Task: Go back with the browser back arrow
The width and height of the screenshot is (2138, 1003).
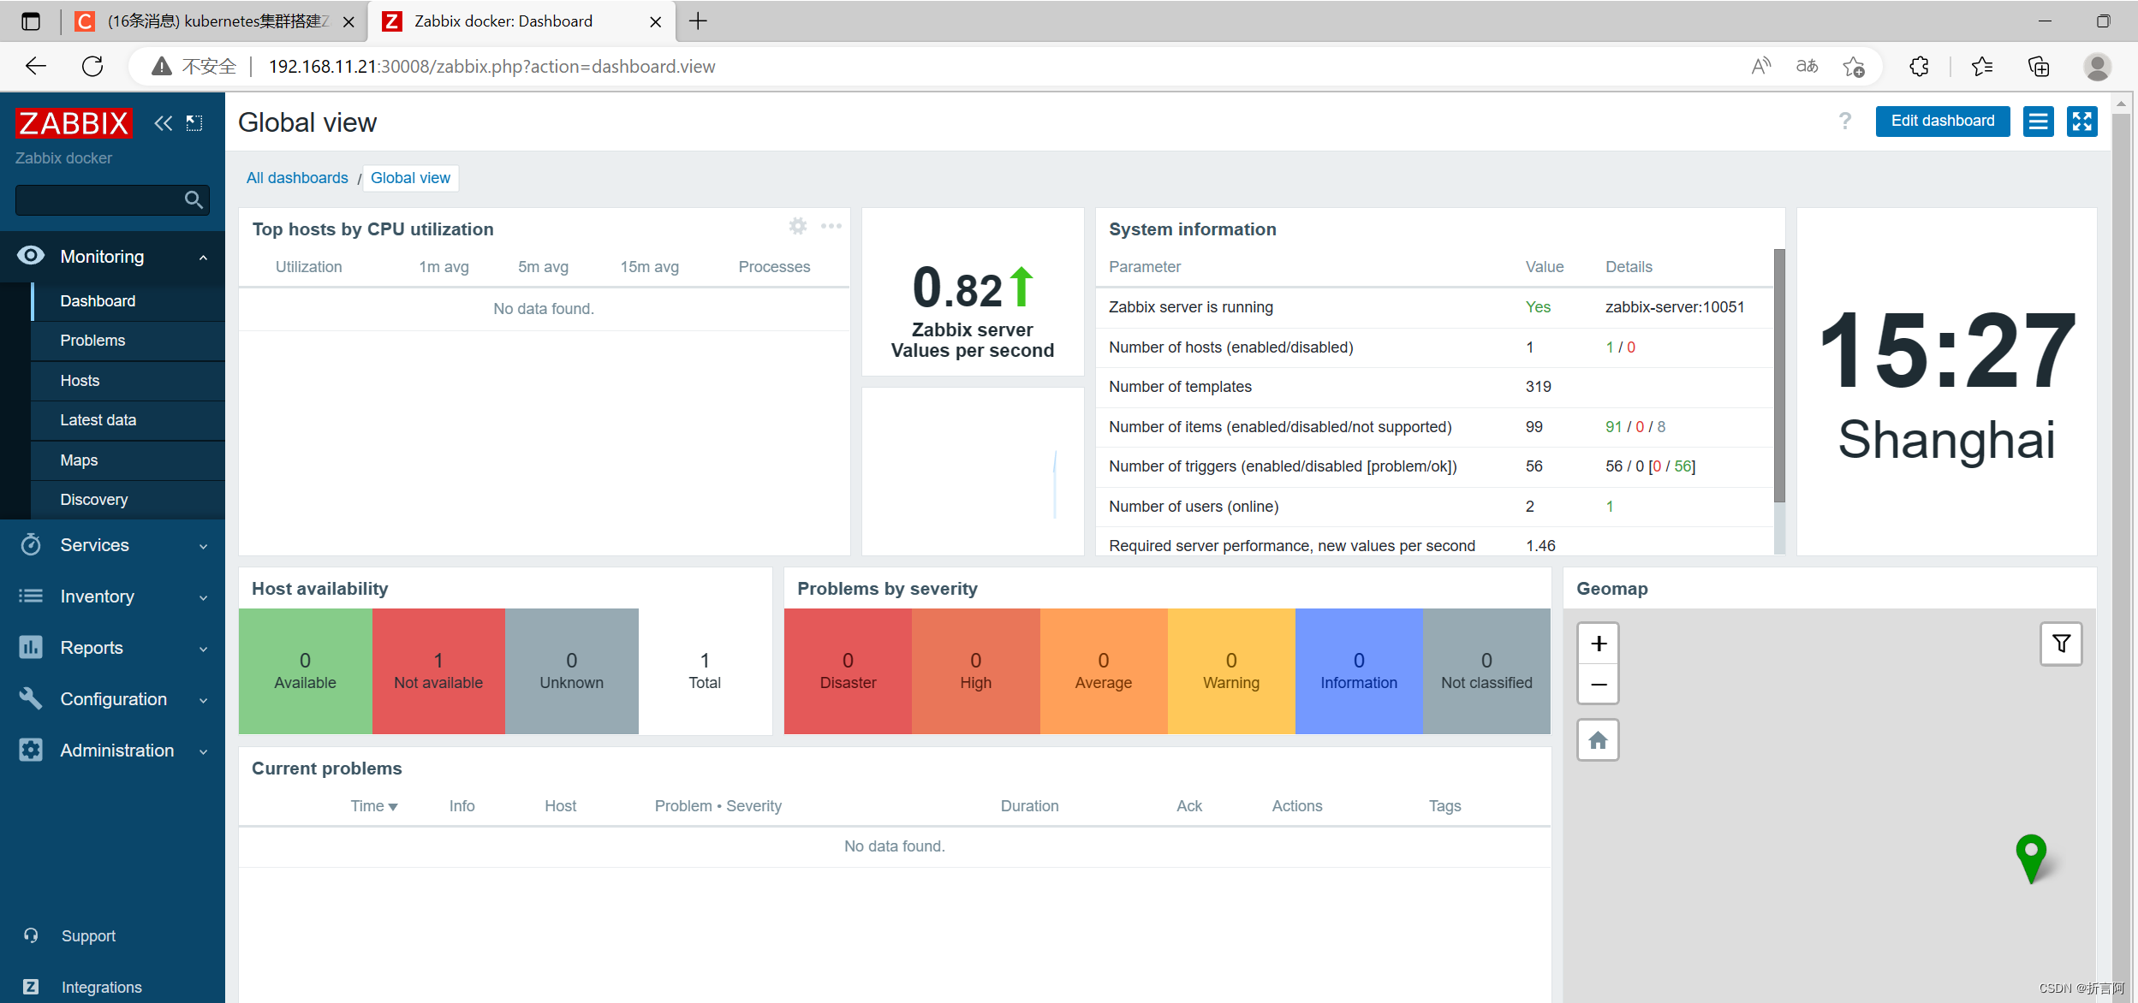Action: coord(36,66)
